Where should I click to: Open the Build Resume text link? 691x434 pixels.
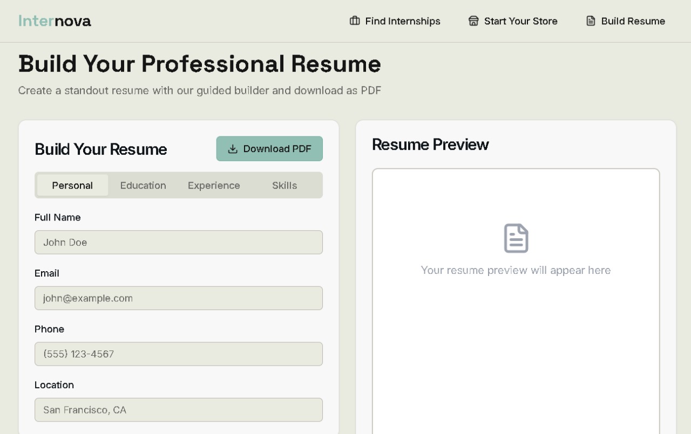pos(633,21)
